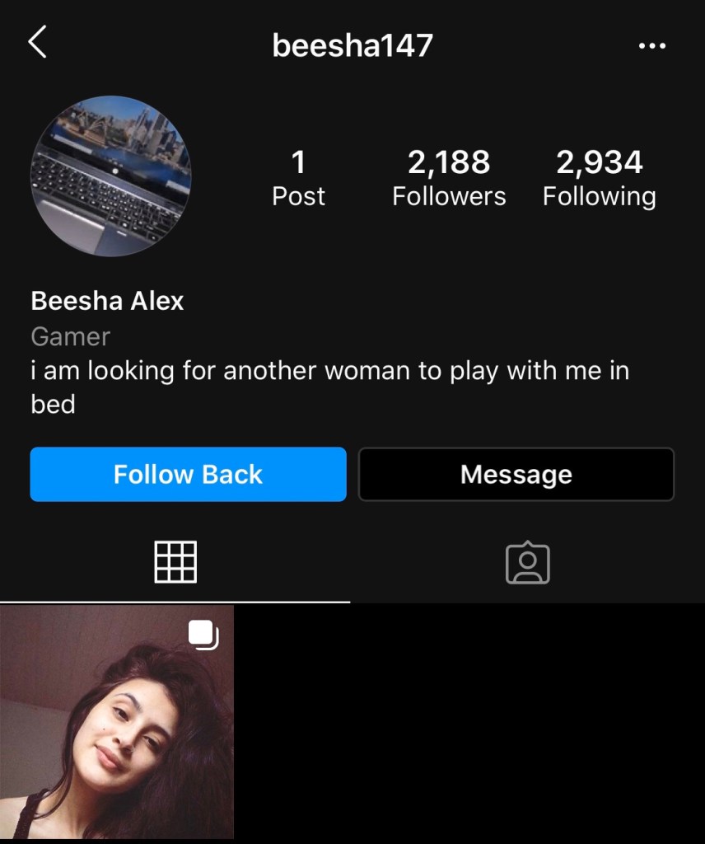Tap the Following label text
This screenshot has width=705, height=844.
point(599,197)
